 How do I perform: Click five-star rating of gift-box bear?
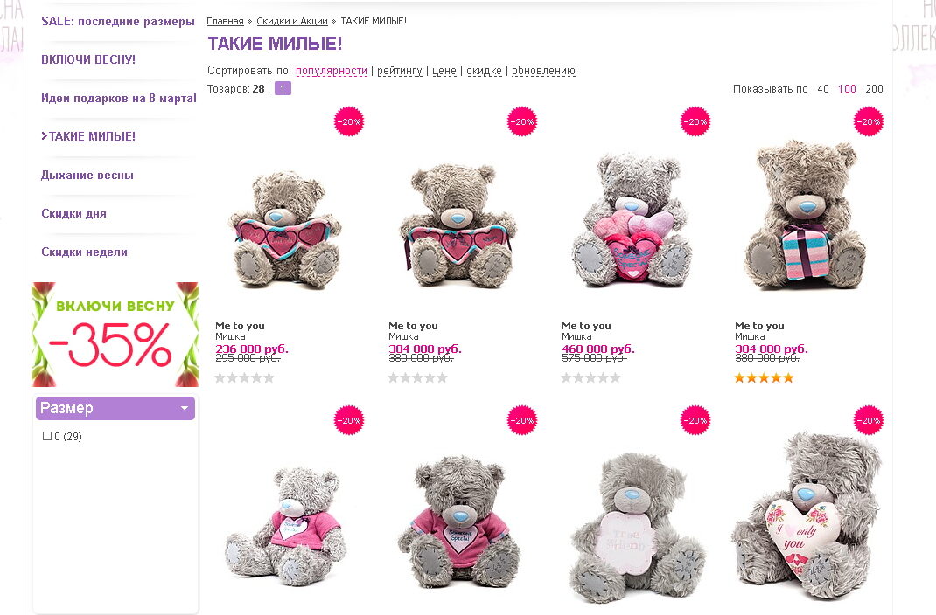point(764,378)
